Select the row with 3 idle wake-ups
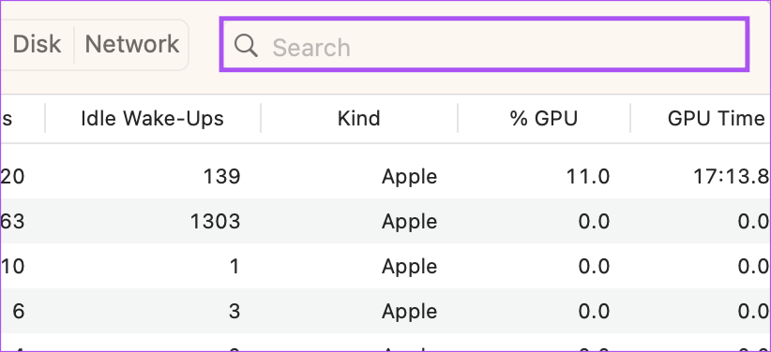This screenshot has height=352, width=771. tap(385, 311)
